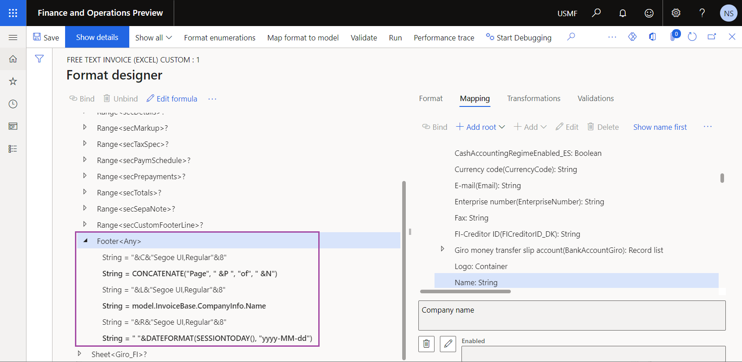This screenshot has width=742, height=362.
Task: Expand Range<secSepaNote> node
Action: tap(85, 208)
